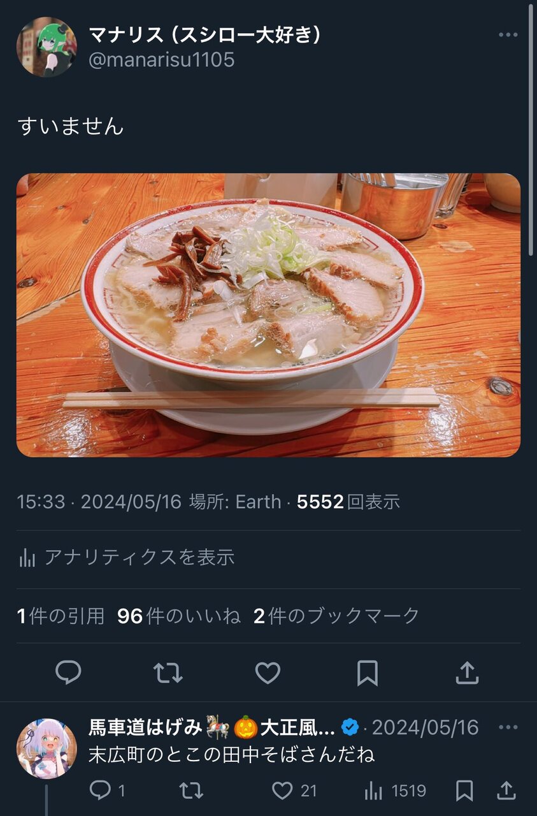The height and width of the screenshot is (816, 537).
Task: Open the ramen photo in full view
Action: pos(268,315)
